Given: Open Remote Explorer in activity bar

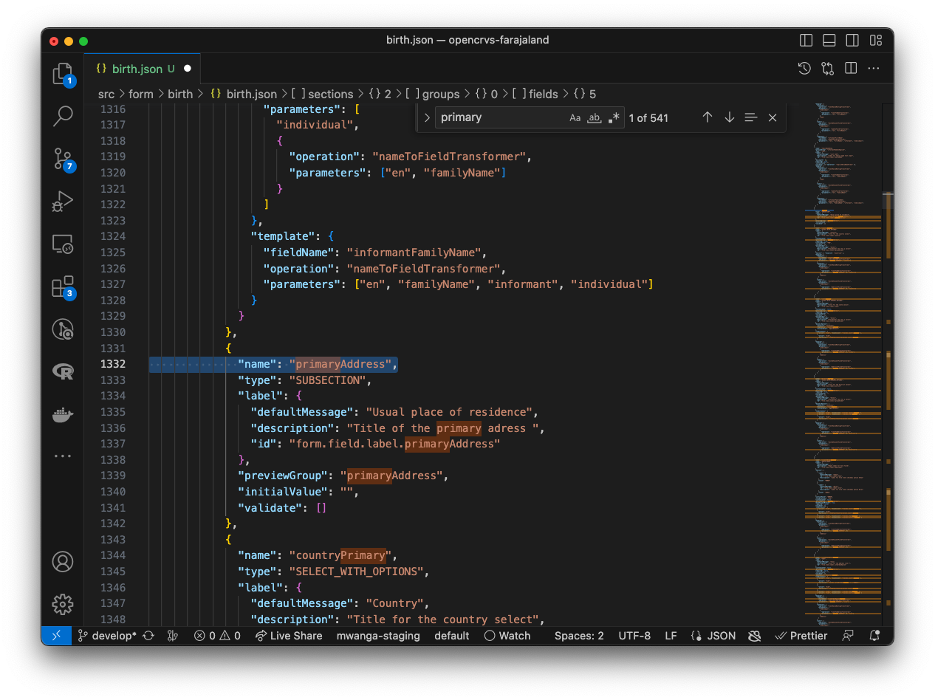Looking at the screenshot, I should click(63, 244).
